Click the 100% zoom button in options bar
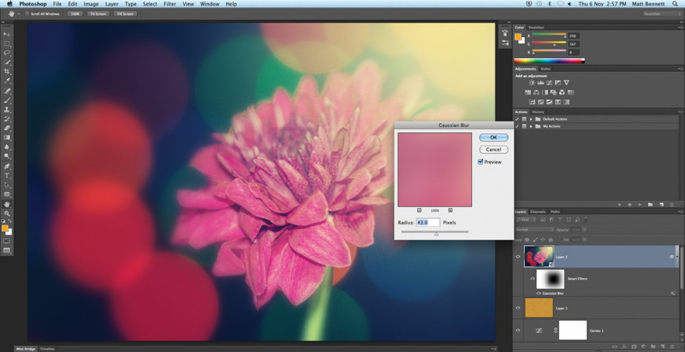 (x=75, y=14)
